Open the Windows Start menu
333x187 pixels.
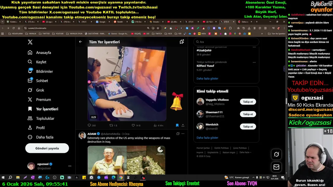3,178
